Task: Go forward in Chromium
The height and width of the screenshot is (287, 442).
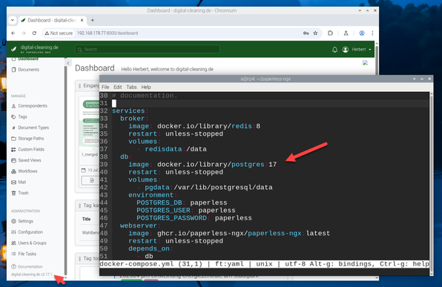Action: point(24,33)
